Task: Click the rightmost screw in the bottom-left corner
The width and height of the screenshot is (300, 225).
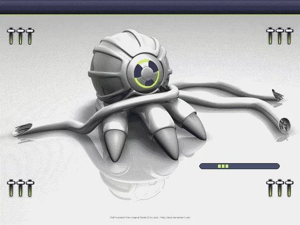Action: [29, 187]
